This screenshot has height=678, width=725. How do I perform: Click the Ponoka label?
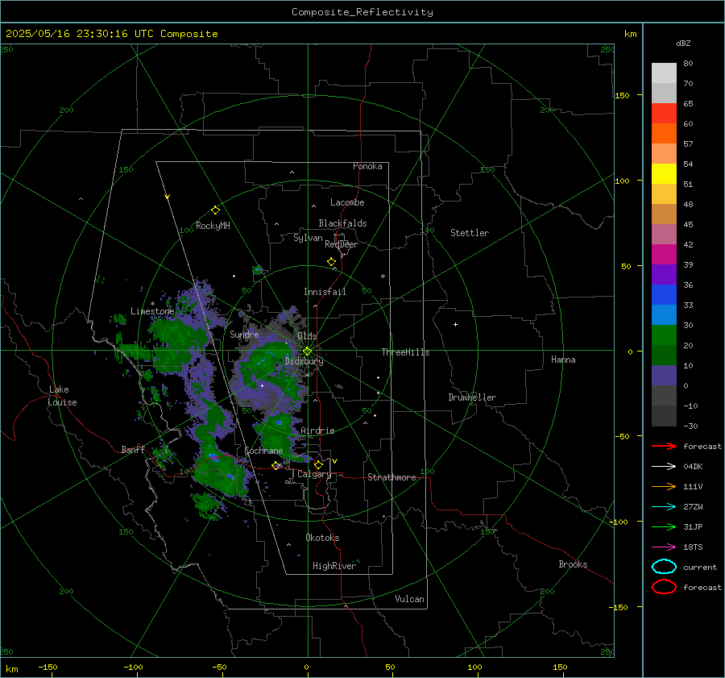(x=367, y=166)
